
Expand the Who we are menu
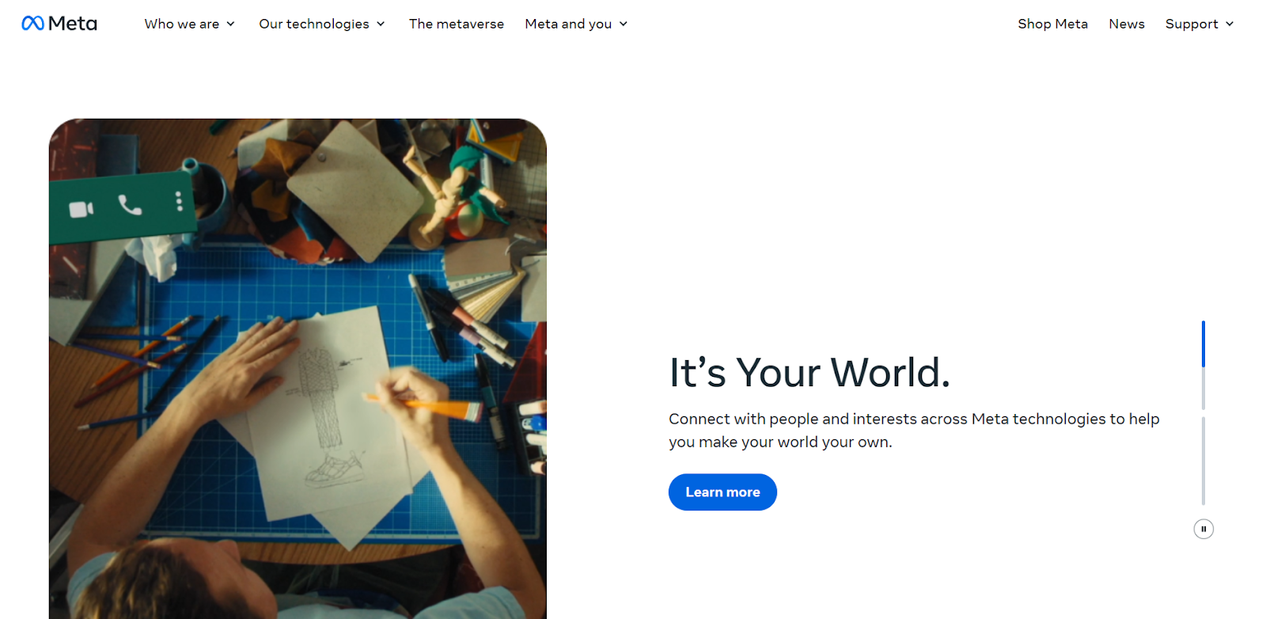pyautogui.click(x=190, y=24)
